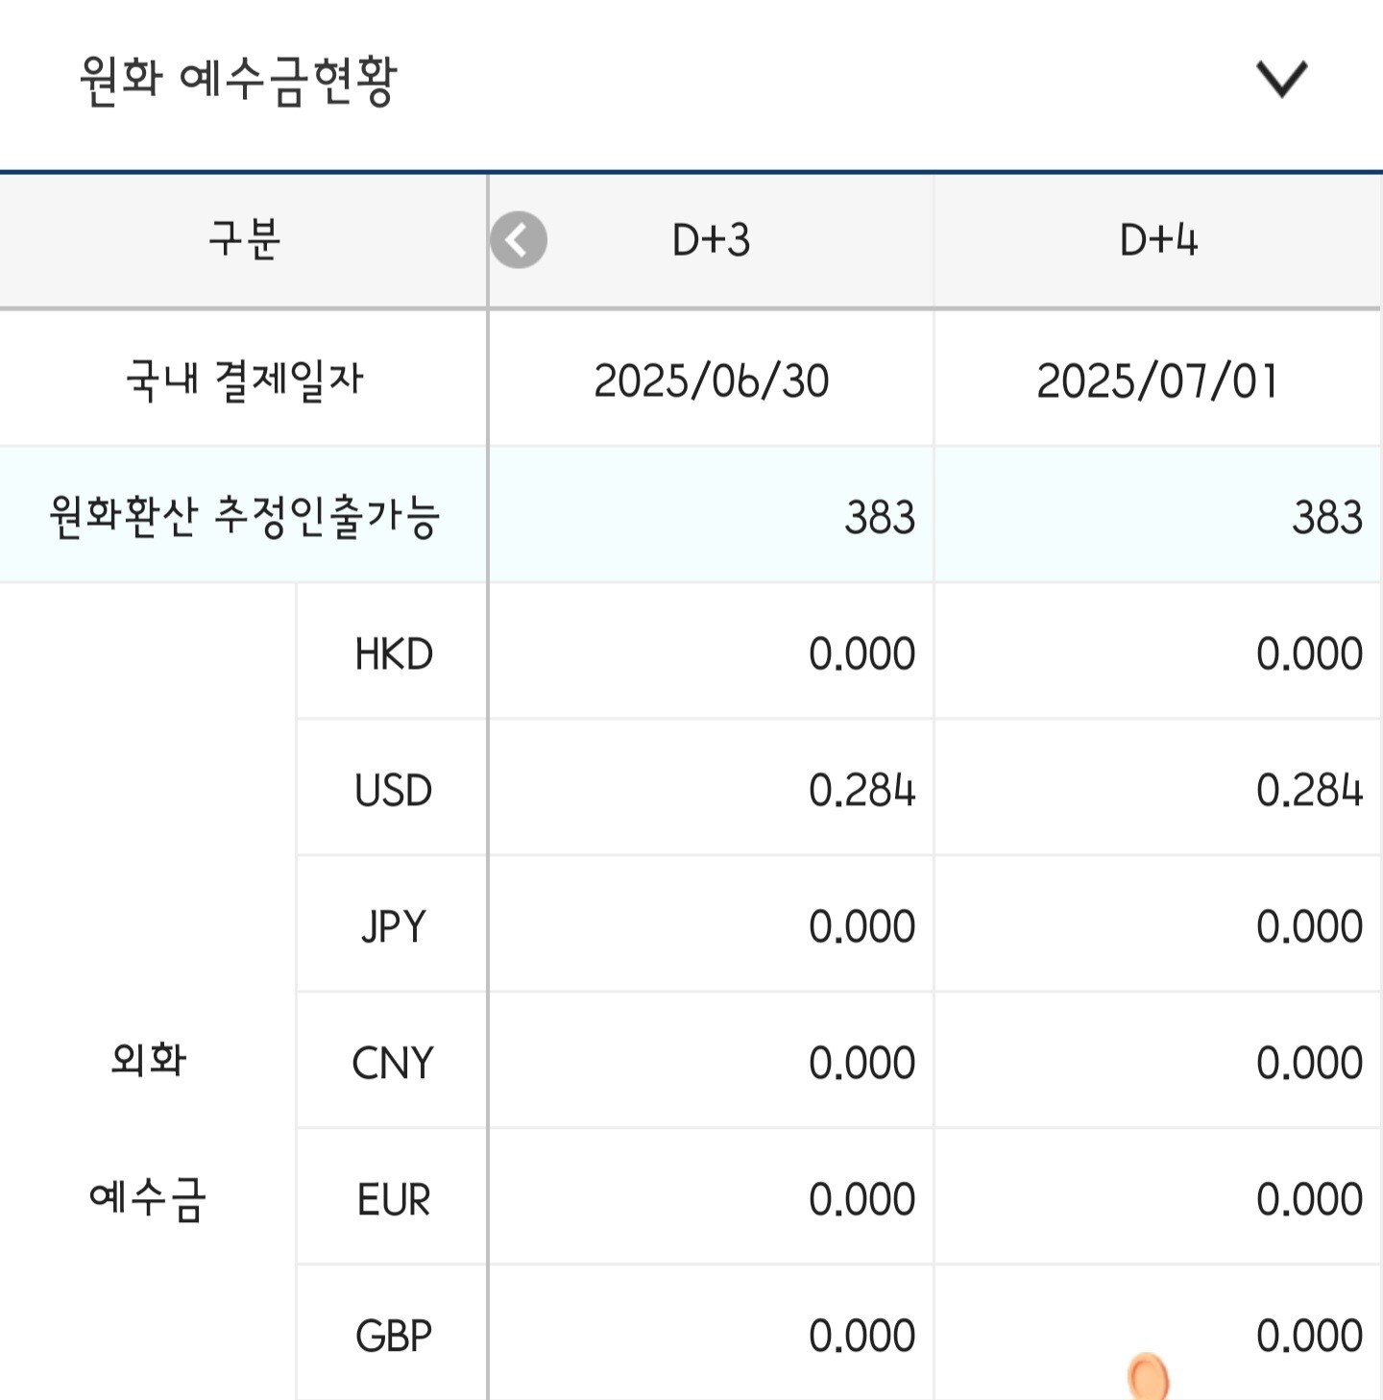1383x1400 pixels.
Task: Click the 2025/06/30 settlement date
Action: coord(711,381)
